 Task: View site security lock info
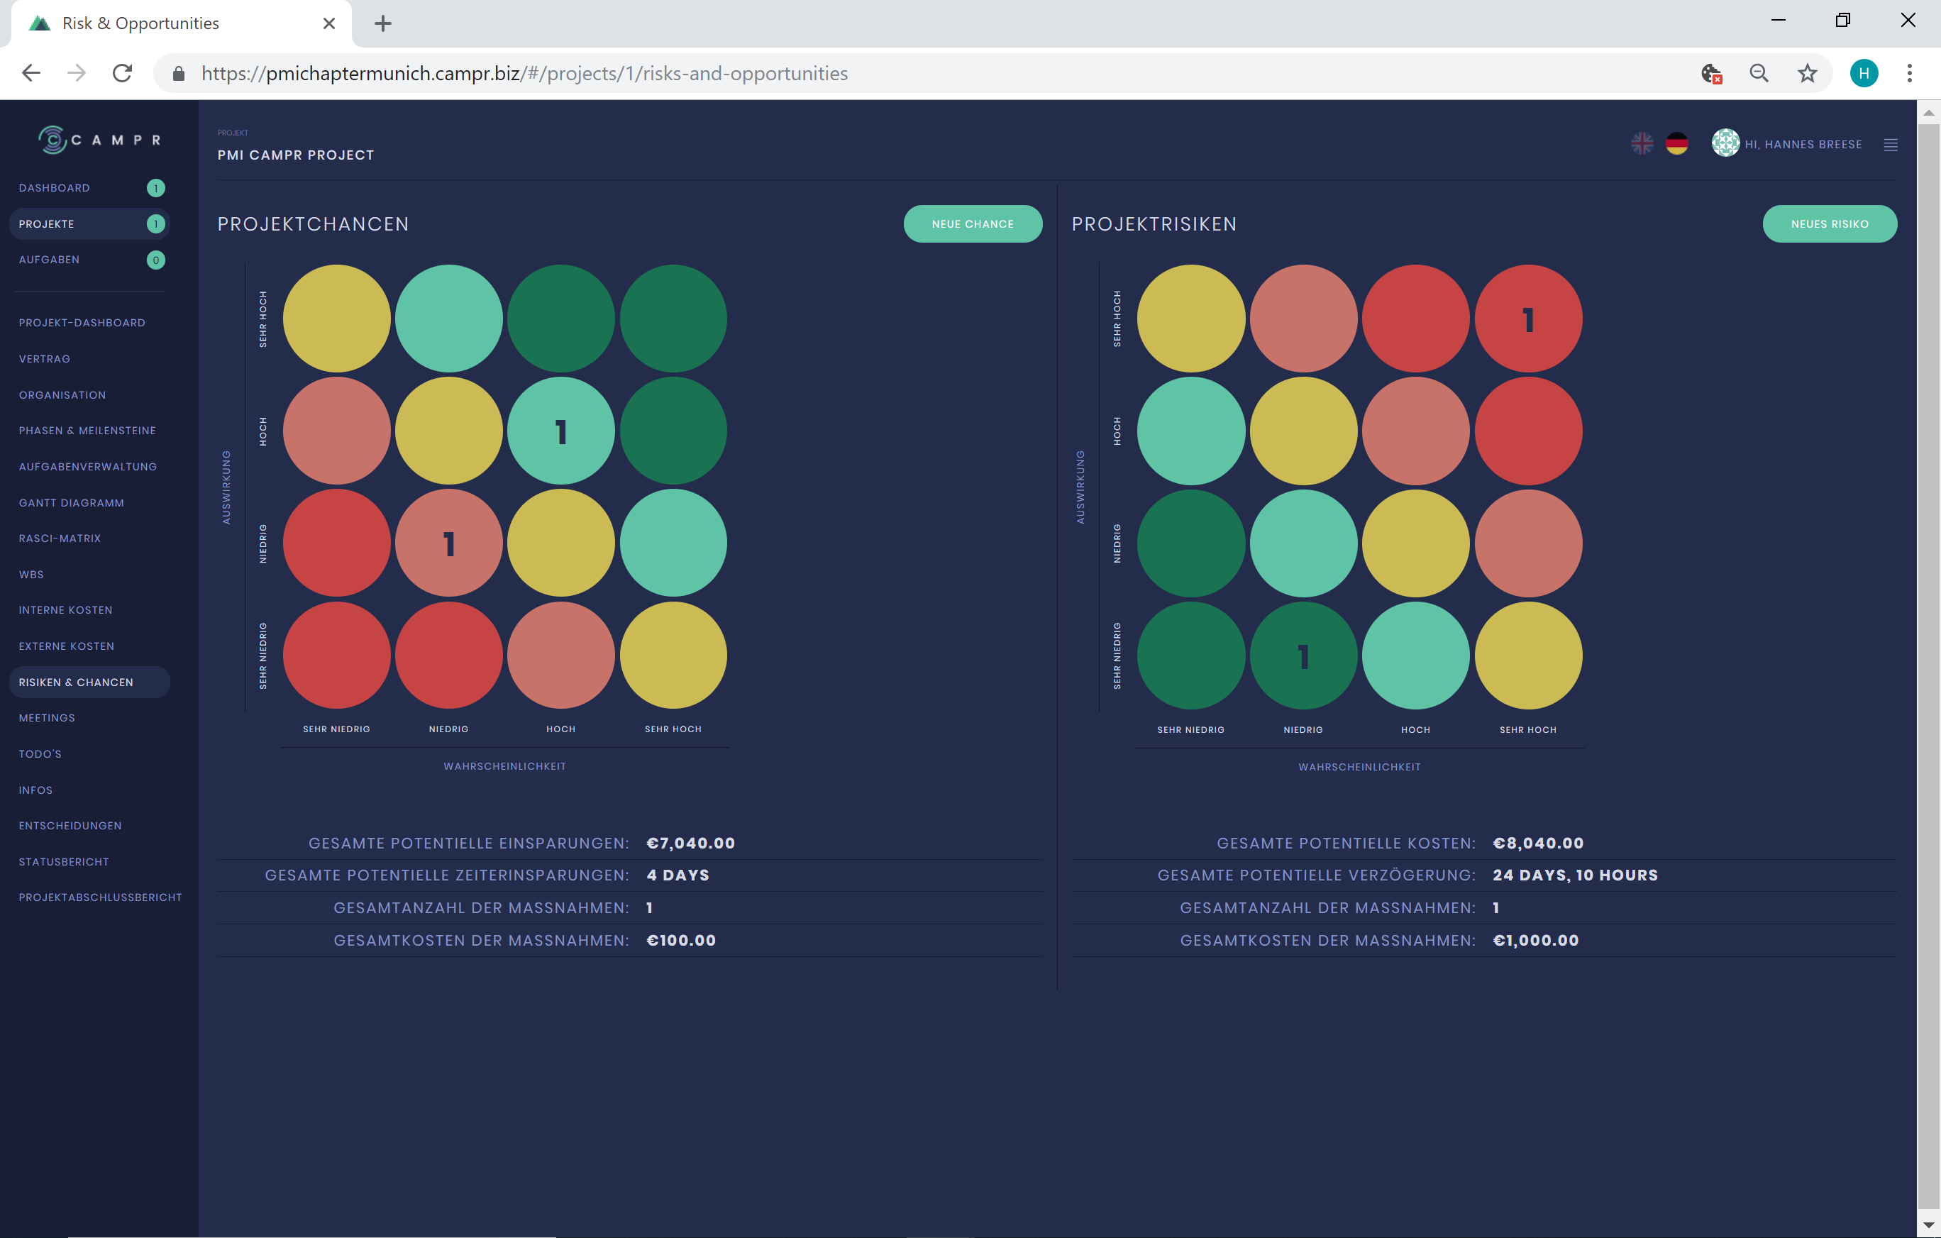coord(179,73)
